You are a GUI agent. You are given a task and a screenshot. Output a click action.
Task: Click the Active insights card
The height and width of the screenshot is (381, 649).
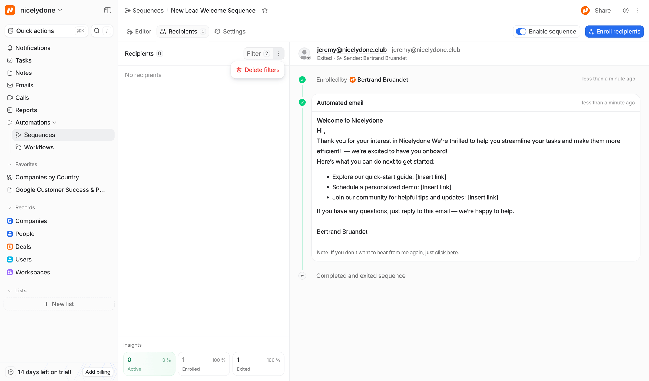click(149, 363)
